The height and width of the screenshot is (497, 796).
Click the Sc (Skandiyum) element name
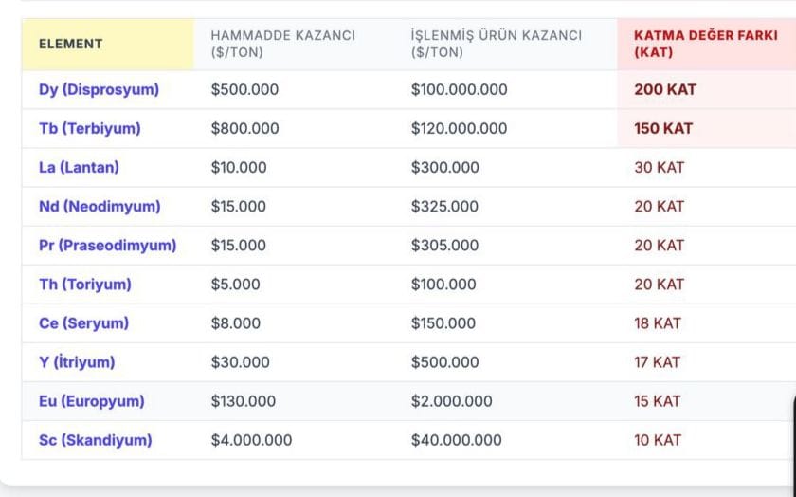coord(95,440)
